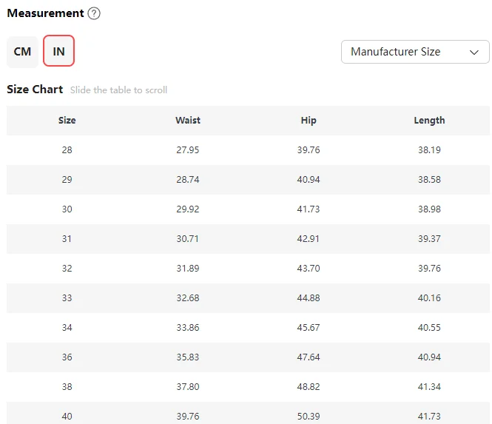
Task: Click the size 32 row label
Action: (x=67, y=268)
